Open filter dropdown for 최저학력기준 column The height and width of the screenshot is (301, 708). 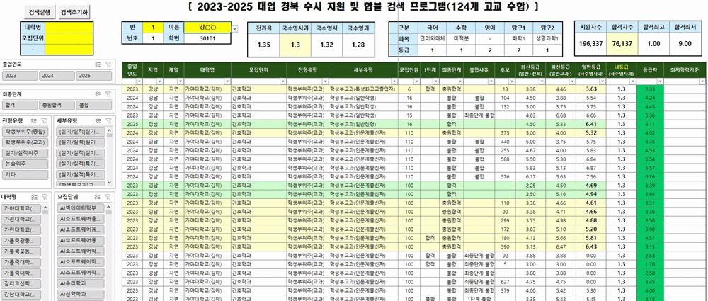point(704,81)
